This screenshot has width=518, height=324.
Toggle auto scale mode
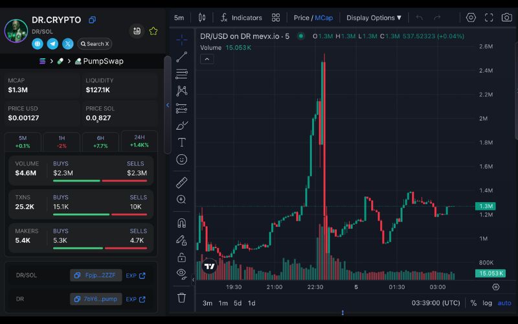504,303
